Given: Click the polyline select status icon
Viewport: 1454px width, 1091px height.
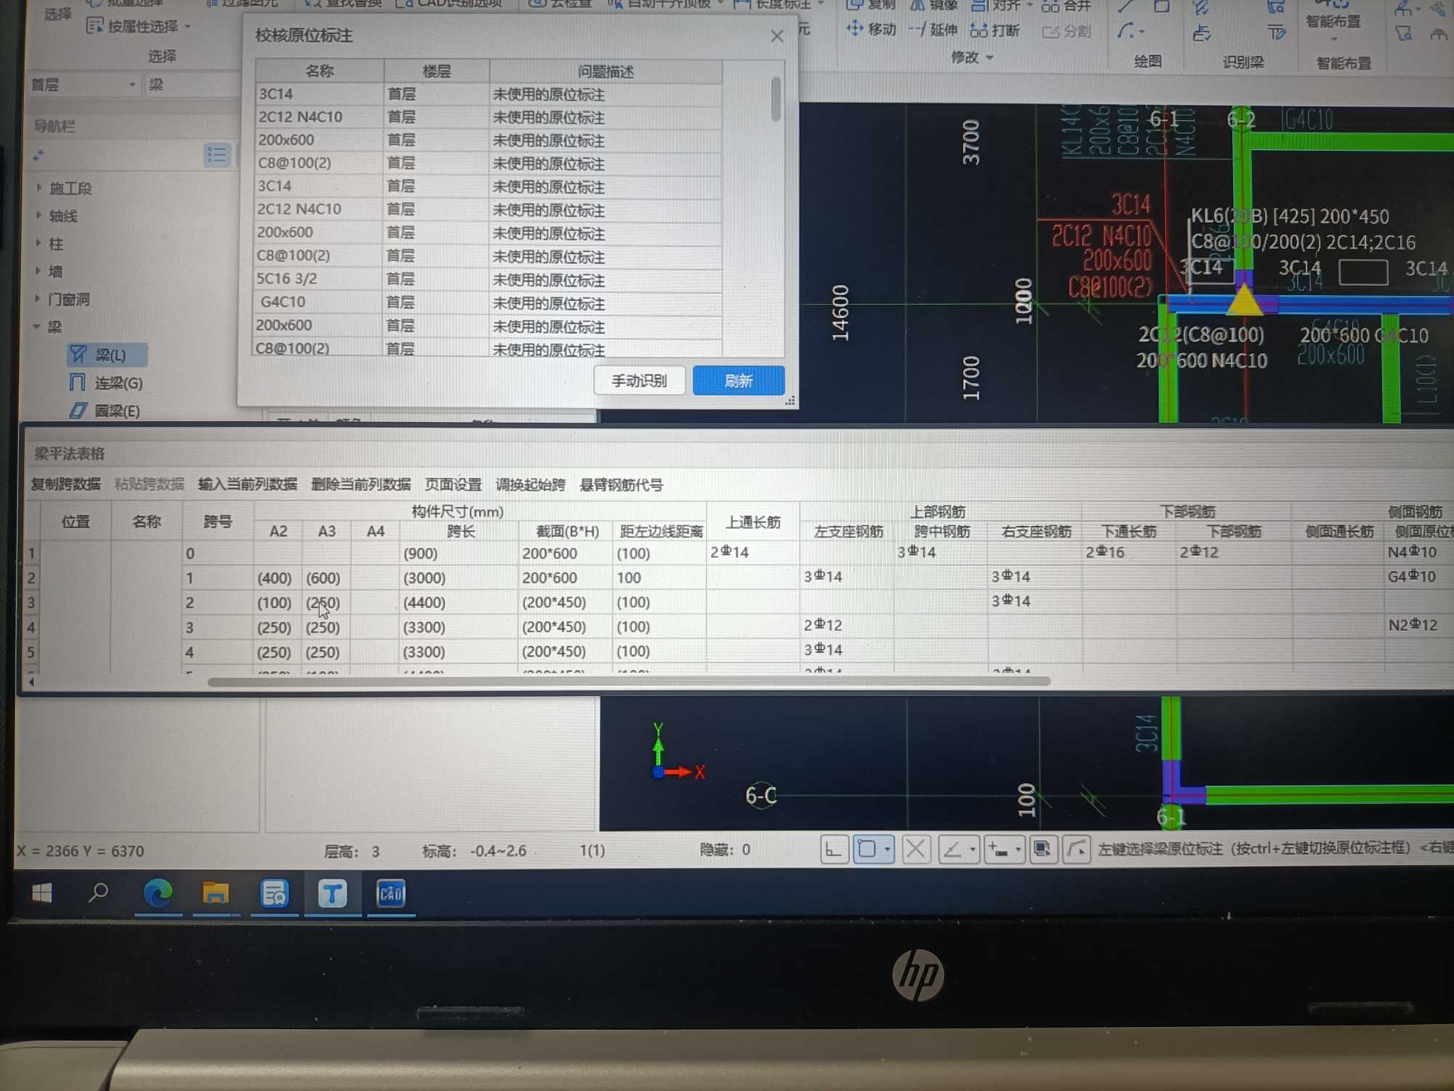Looking at the screenshot, I should pyautogui.click(x=1077, y=850).
